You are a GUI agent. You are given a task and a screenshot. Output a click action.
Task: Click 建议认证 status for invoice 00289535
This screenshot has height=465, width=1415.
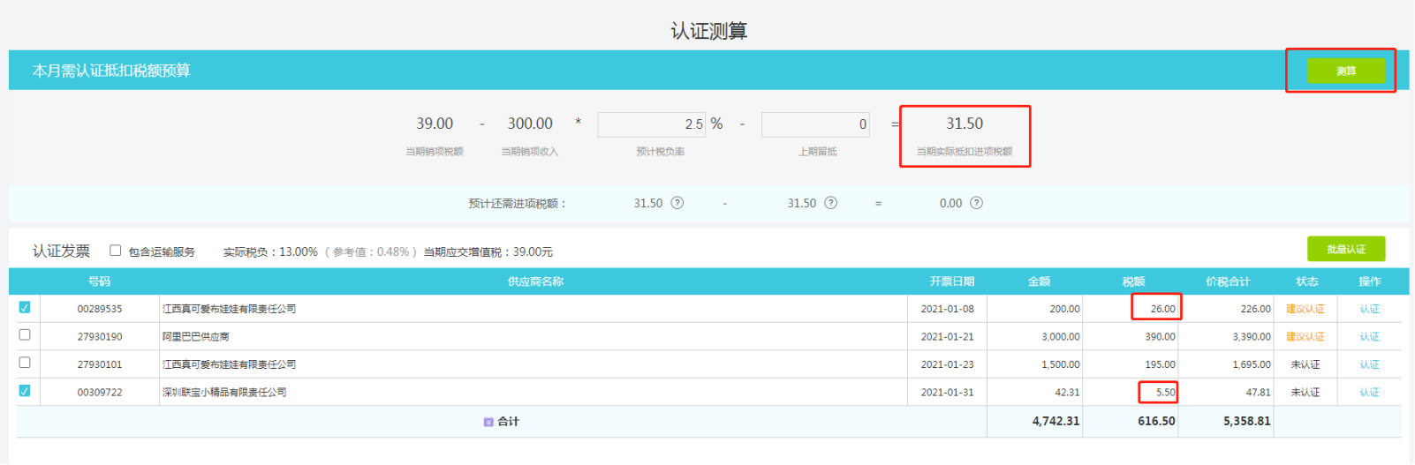[1305, 309]
